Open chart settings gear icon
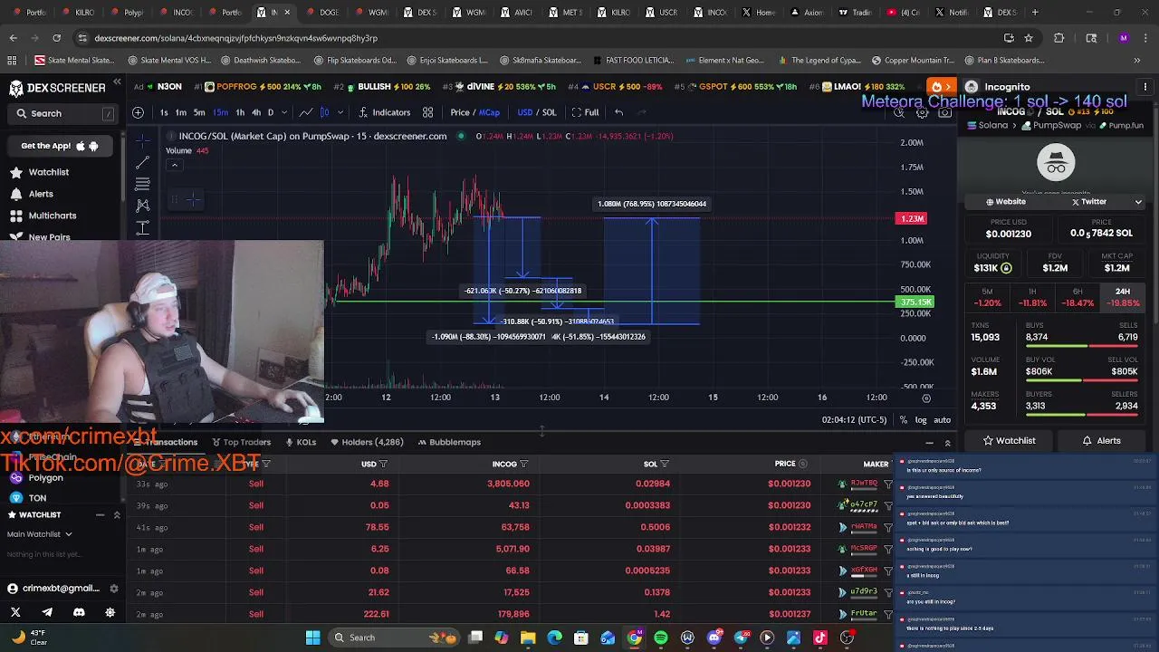This screenshot has height=652, width=1159. 922,112
